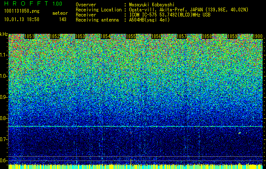The width and height of the screenshot is (266, 169).
Task: Click the 1855 time marker
Action: pyautogui.click(x=131, y=36)
